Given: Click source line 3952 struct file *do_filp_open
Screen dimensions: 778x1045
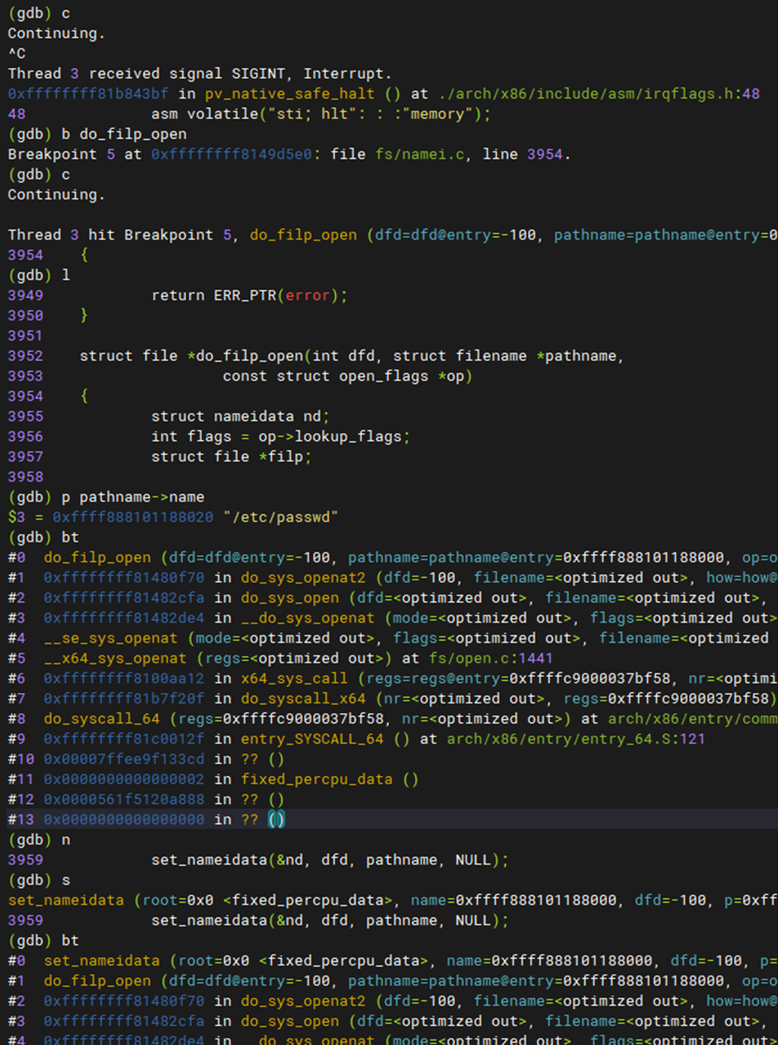Looking at the screenshot, I should [x=316, y=356].
